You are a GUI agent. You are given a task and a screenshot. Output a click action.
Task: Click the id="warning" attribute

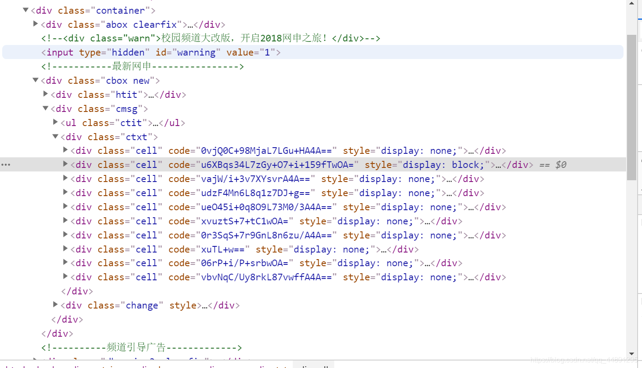(188, 52)
